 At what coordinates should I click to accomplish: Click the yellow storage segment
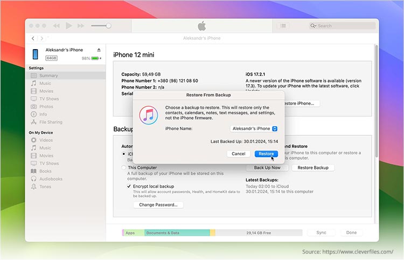coord(213,233)
